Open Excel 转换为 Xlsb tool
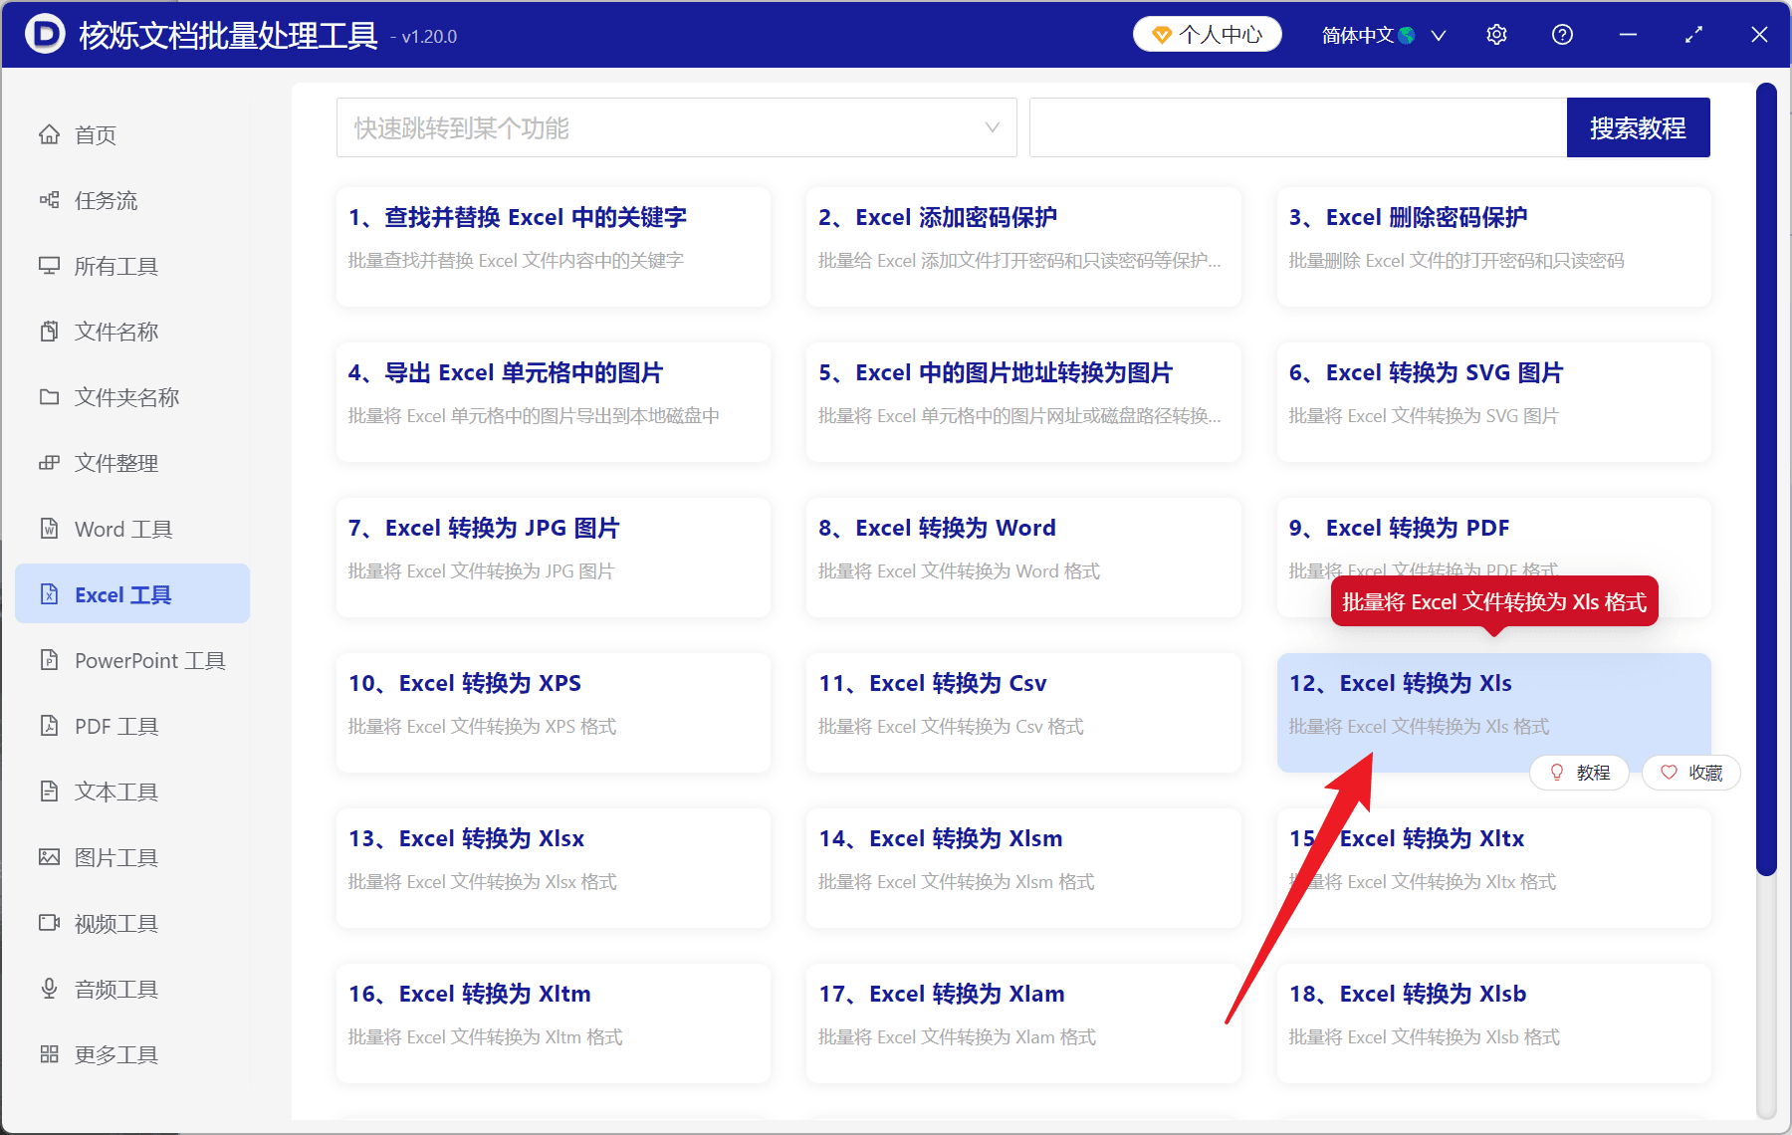This screenshot has height=1135, width=1792. tap(1493, 1023)
